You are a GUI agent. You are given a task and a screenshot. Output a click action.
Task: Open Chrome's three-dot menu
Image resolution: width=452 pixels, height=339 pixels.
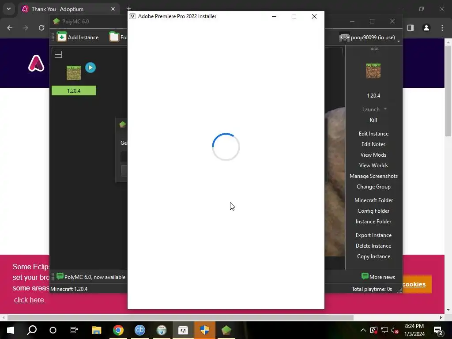(442, 28)
